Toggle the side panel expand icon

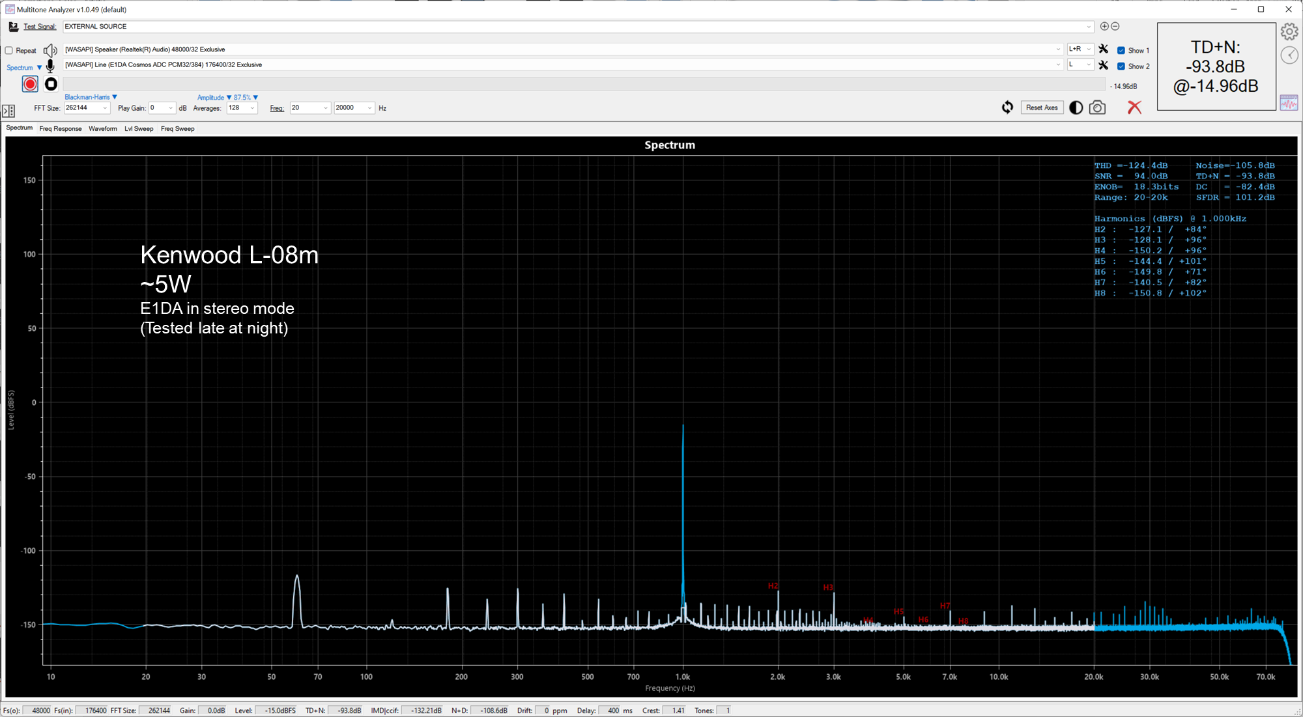point(8,111)
